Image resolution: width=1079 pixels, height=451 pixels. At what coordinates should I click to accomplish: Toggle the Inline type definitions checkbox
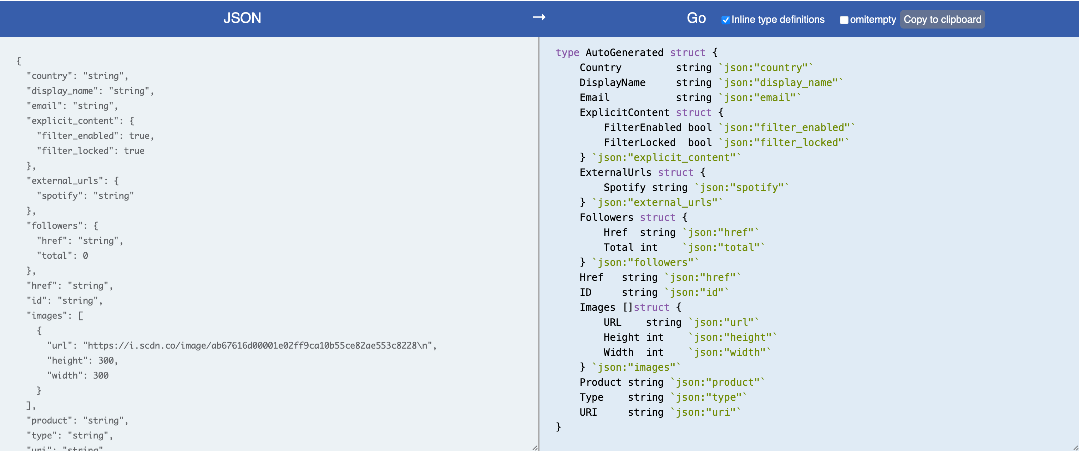point(725,20)
